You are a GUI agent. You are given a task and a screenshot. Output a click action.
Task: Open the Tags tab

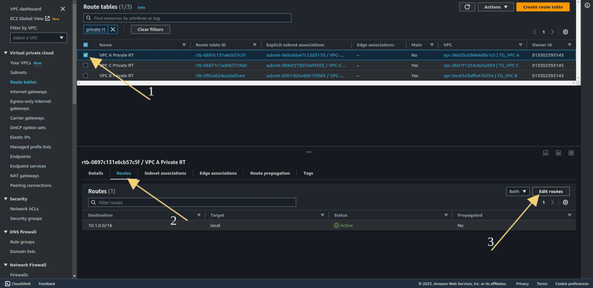pos(308,173)
